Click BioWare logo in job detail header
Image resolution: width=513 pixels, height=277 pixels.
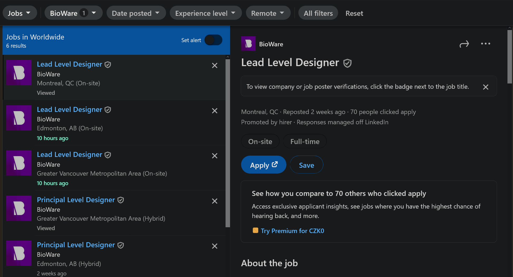pyautogui.click(x=248, y=44)
